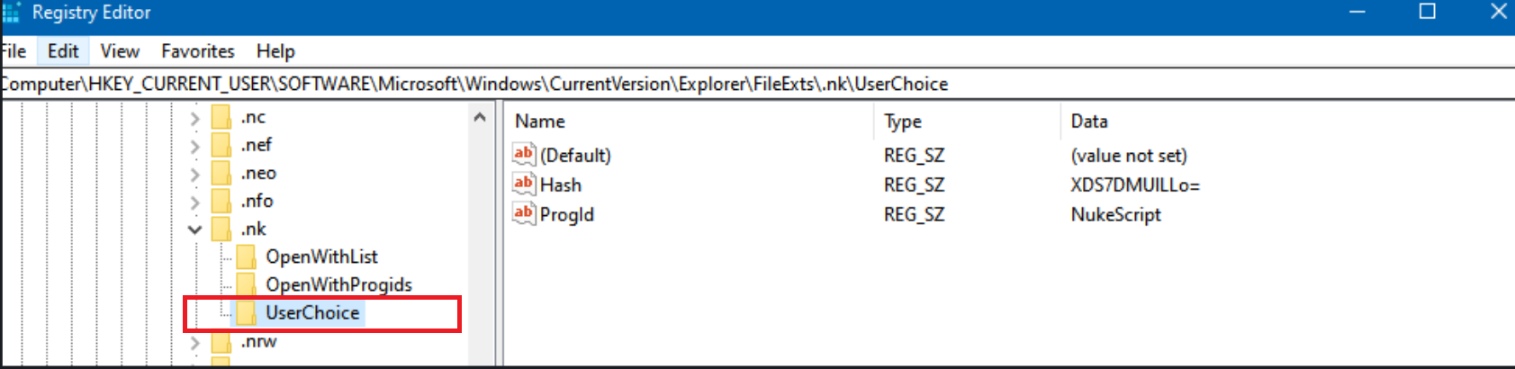
Task: Select the UserChoice folder icon
Action: coord(246,313)
